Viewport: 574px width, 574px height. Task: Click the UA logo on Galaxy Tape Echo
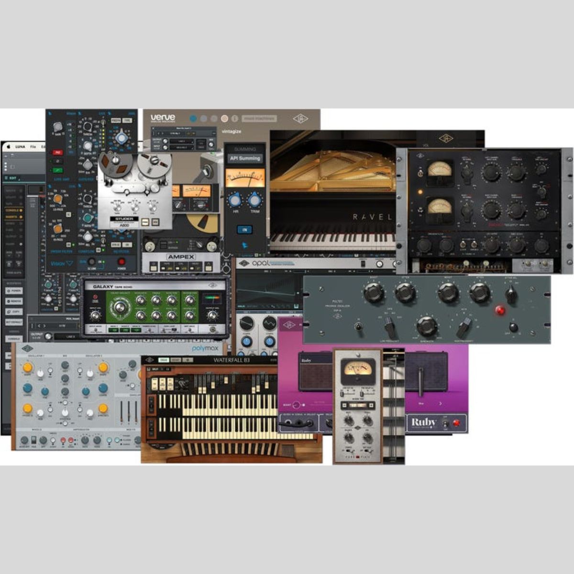[212, 285]
